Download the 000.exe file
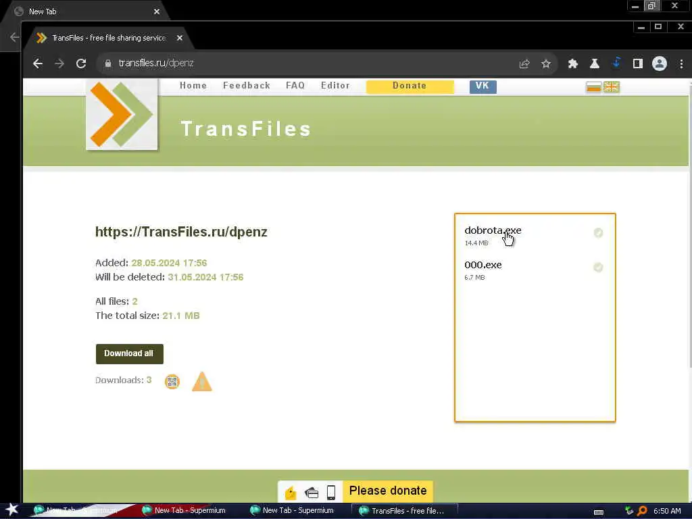The width and height of the screenshot is (692, 519). point(483,265)
